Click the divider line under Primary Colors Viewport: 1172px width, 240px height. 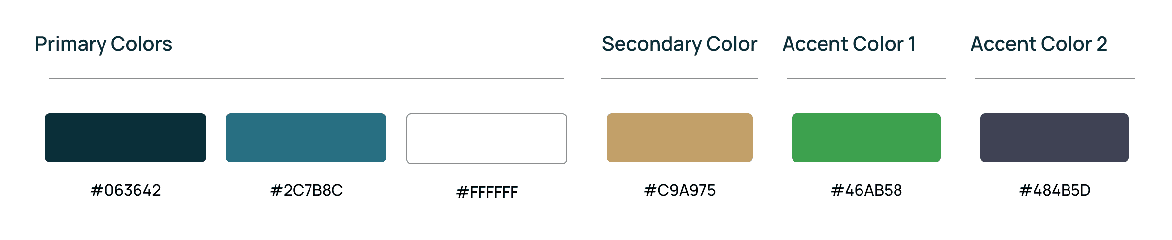pos(306,78)
